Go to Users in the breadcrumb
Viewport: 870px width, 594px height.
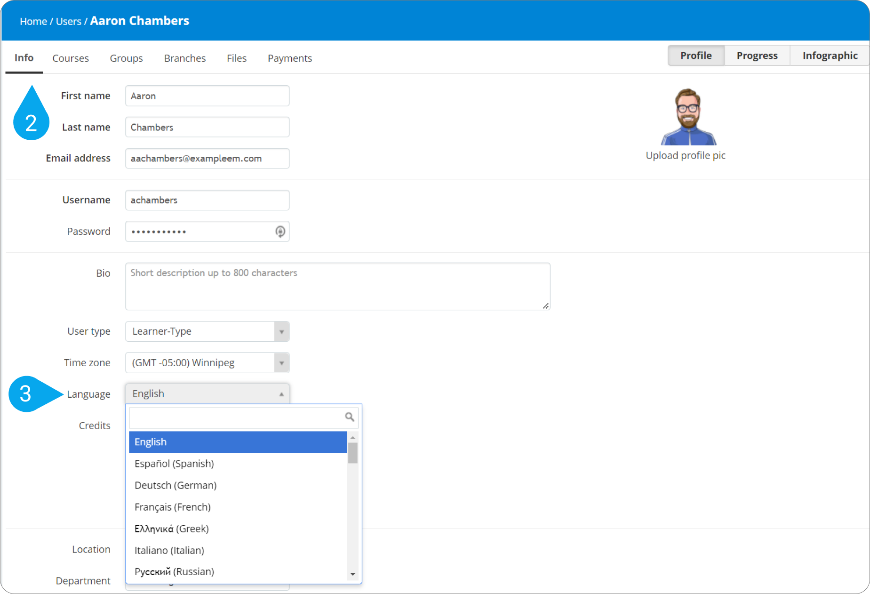click(x=69, y=21)
